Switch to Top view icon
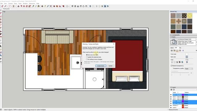Screen dimensions: 197x111 pyautogui.click(x=75, y=6)
